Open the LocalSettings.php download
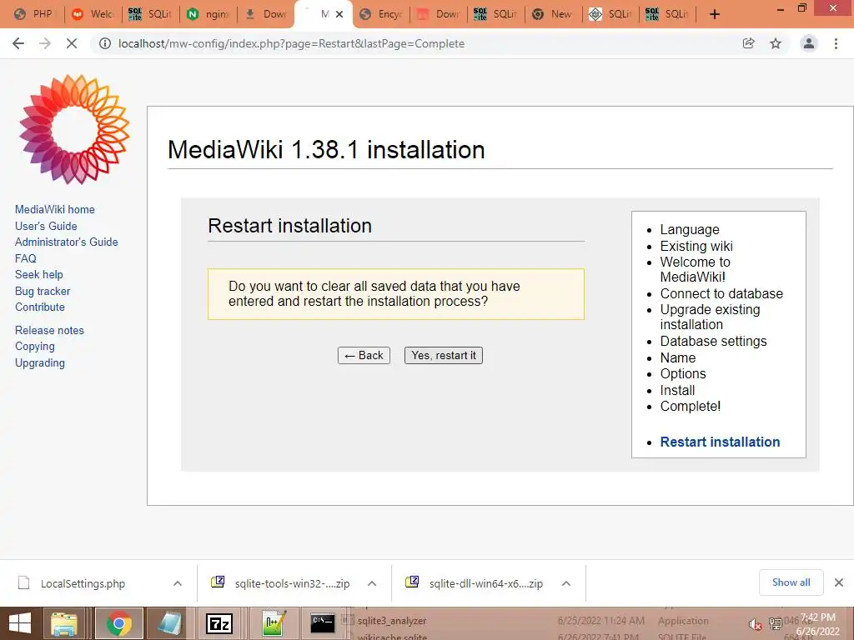 83,583
